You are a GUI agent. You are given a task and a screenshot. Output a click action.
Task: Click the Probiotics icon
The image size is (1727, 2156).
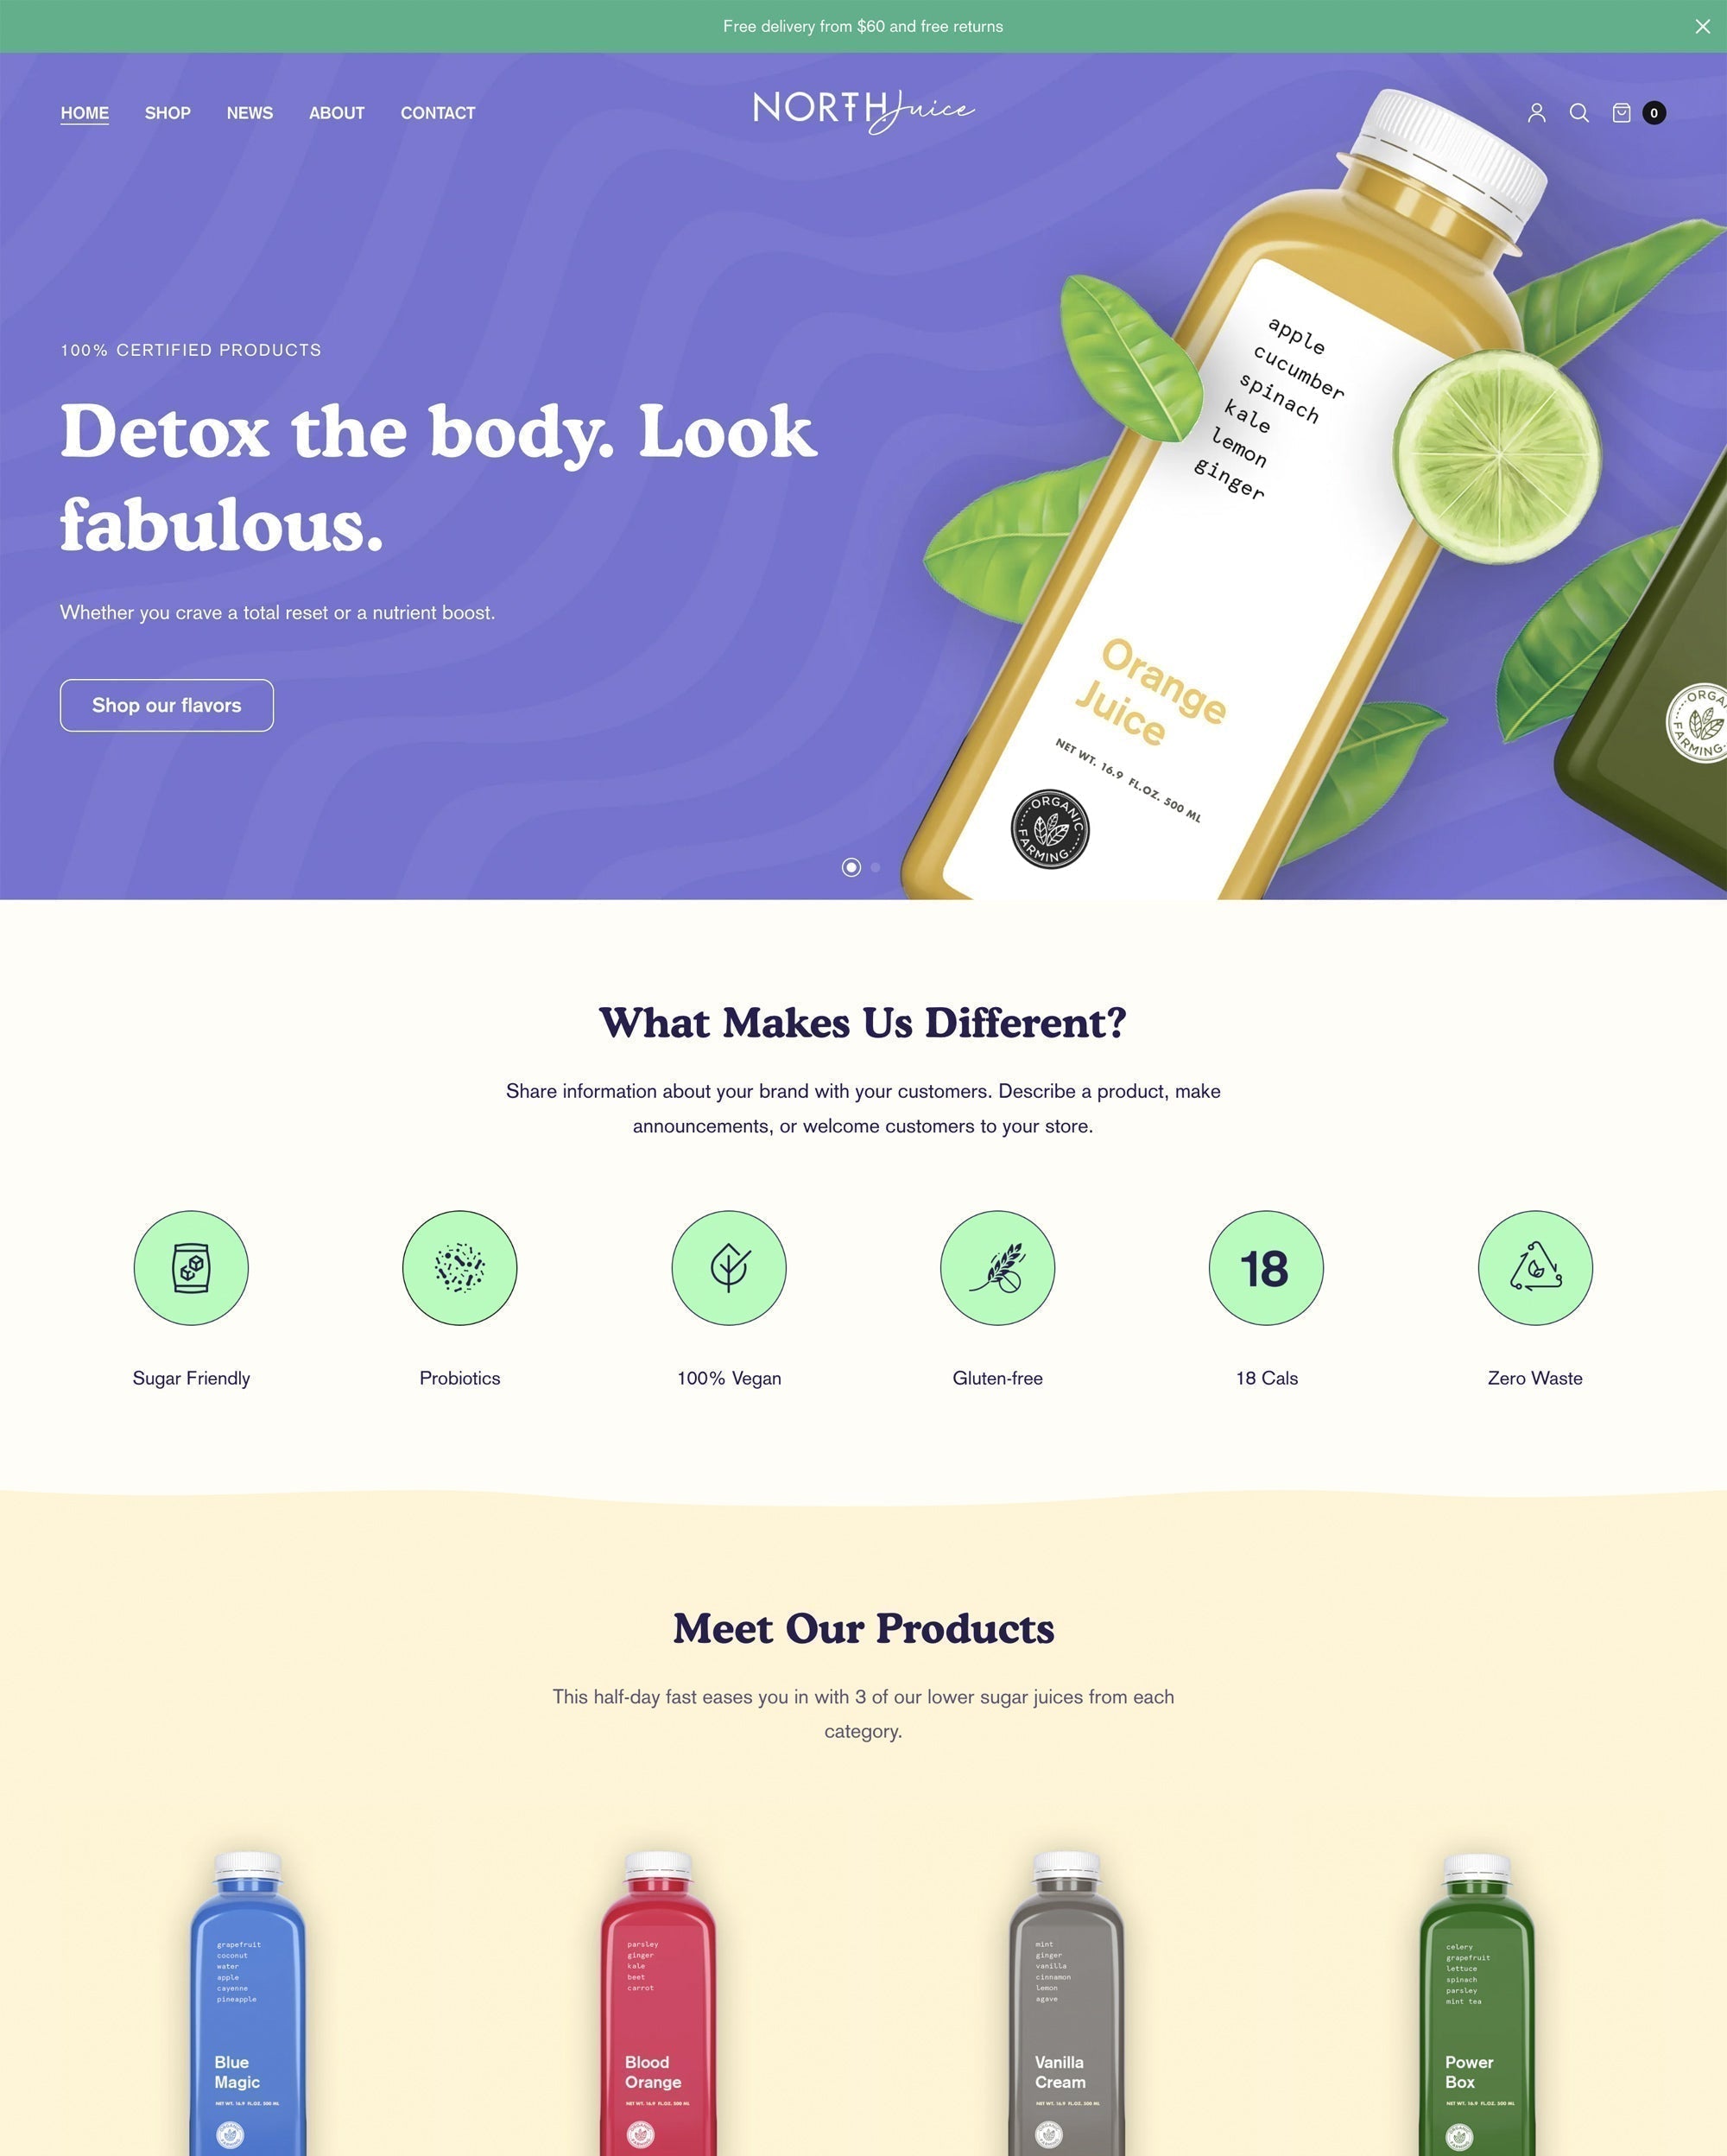tap(460, 1265)
